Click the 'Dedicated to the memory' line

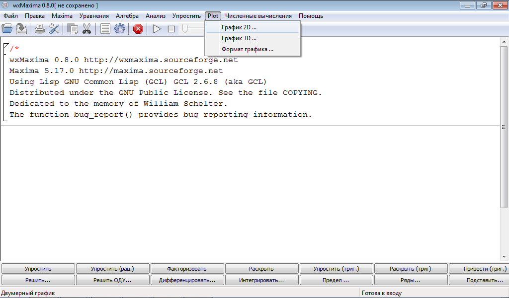[x=118, y=103]
